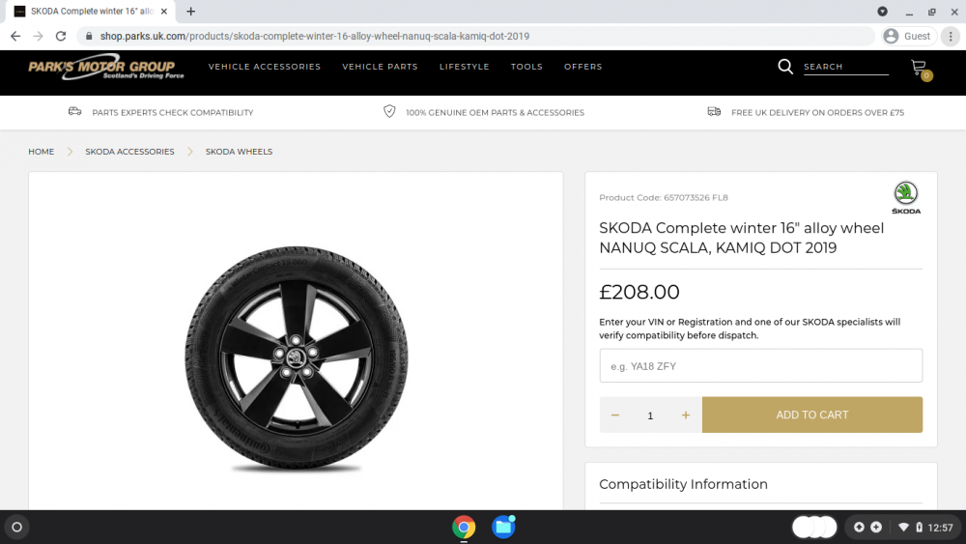
Task: Open Offers menu
Action: click(x=582, y=67)
